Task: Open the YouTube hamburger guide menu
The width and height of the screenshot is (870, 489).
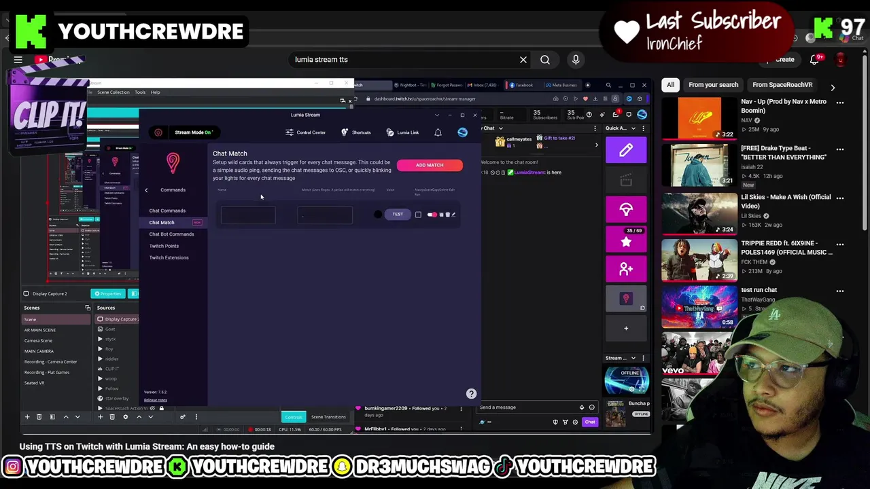Action: point(18,60)
